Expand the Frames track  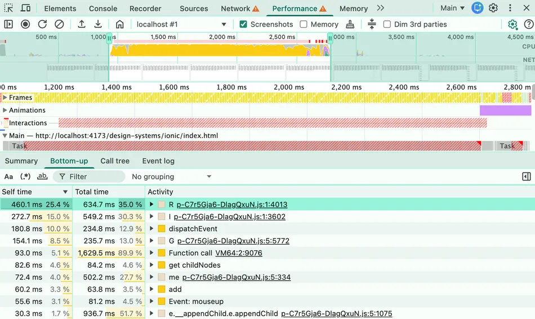5,98
